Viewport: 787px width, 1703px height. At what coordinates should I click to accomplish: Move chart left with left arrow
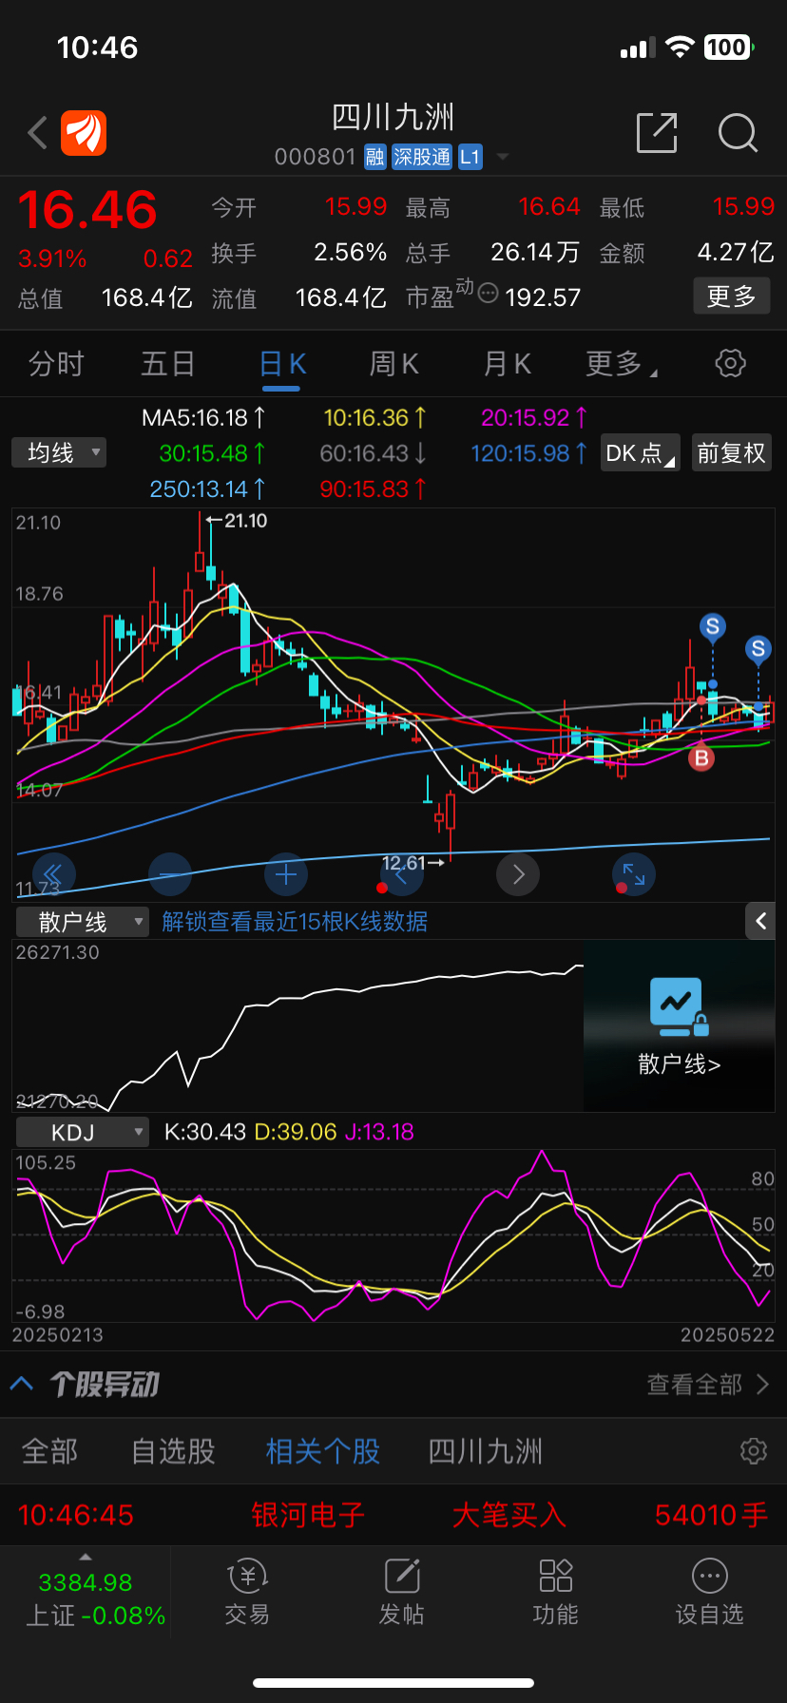pyautogui.click(x=402, y=876)
